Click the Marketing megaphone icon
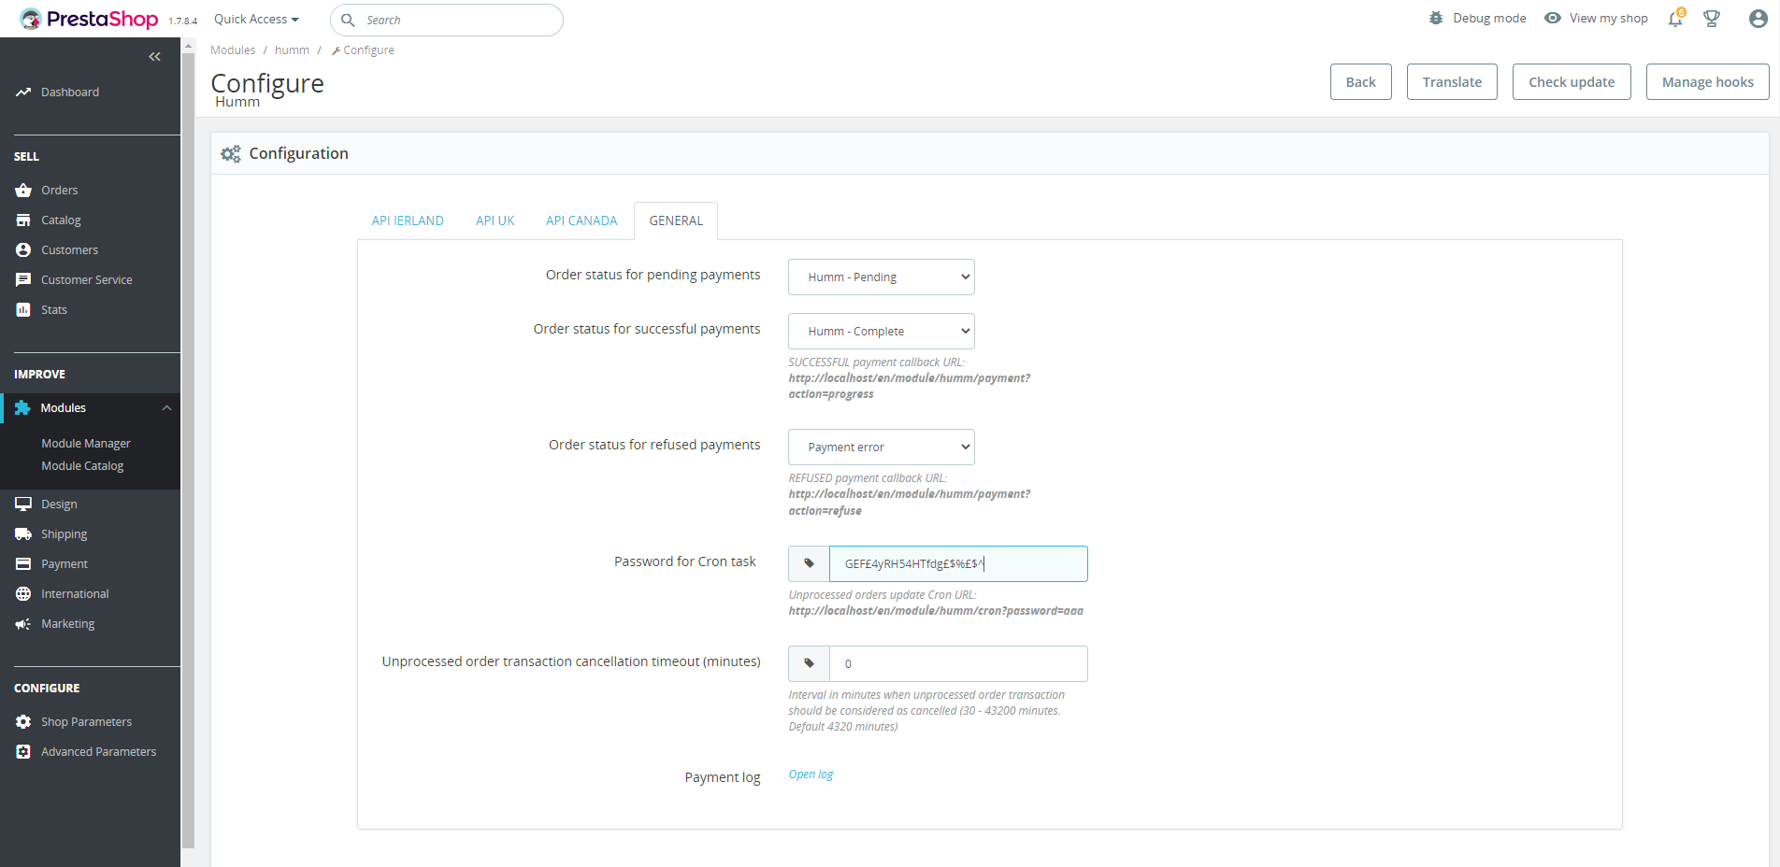Viewport: 1780px width, 867px height. (x=23, y=624)
